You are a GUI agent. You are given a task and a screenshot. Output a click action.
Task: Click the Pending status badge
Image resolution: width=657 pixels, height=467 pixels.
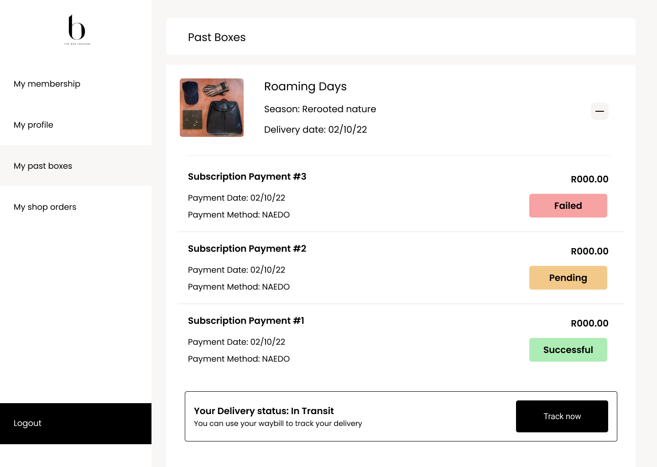pos(568,278)
